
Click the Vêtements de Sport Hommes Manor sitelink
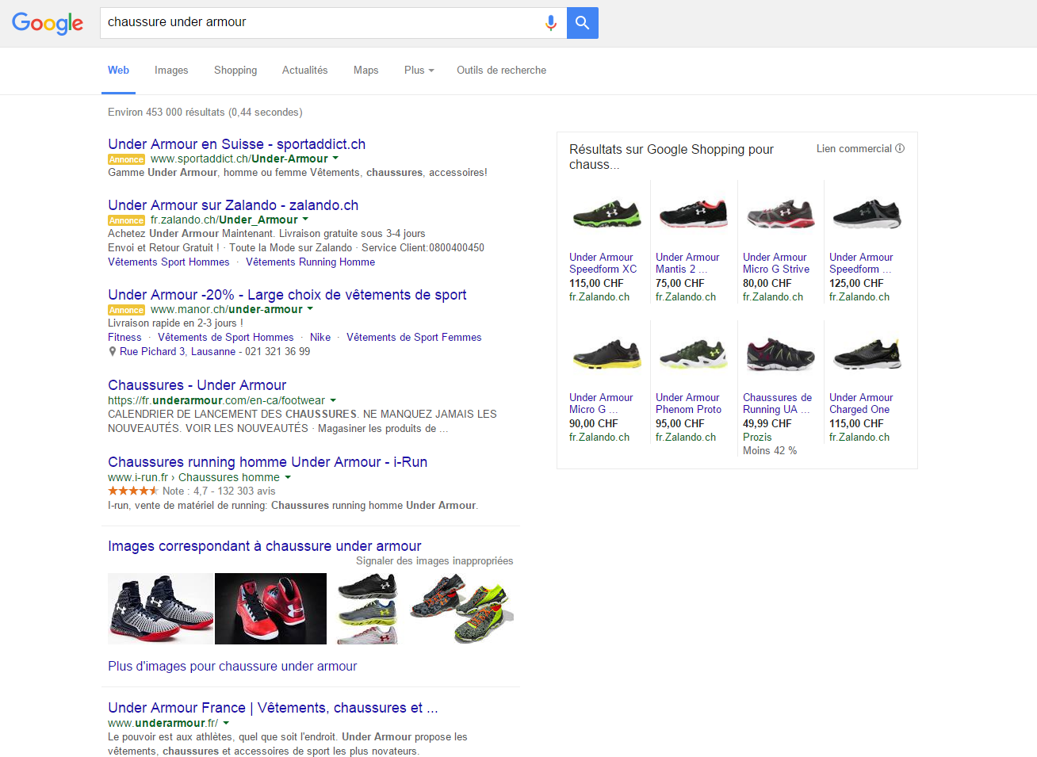click(226, 338)
